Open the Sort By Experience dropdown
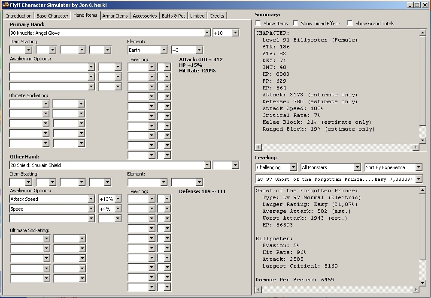This screenshot has height=298, width=431. [x=419, y=167]
